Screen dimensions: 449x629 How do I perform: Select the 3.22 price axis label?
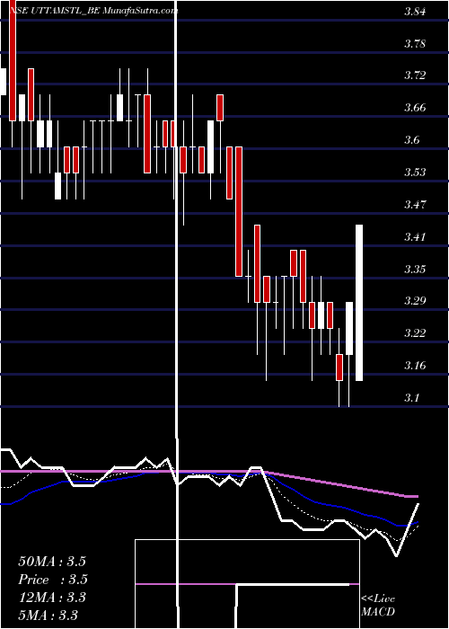pyautogui.click(x=415, y=333)
